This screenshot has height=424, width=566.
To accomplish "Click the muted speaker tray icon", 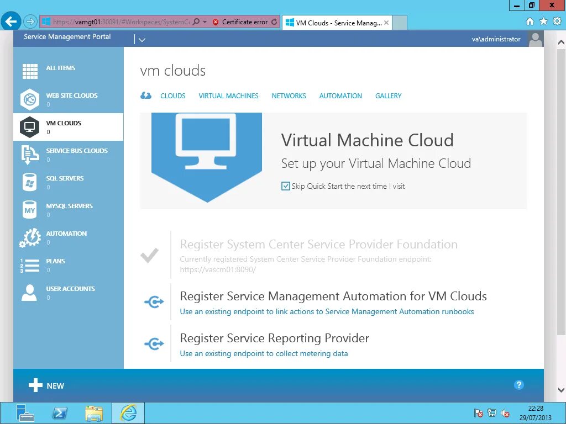I will 505,413.
